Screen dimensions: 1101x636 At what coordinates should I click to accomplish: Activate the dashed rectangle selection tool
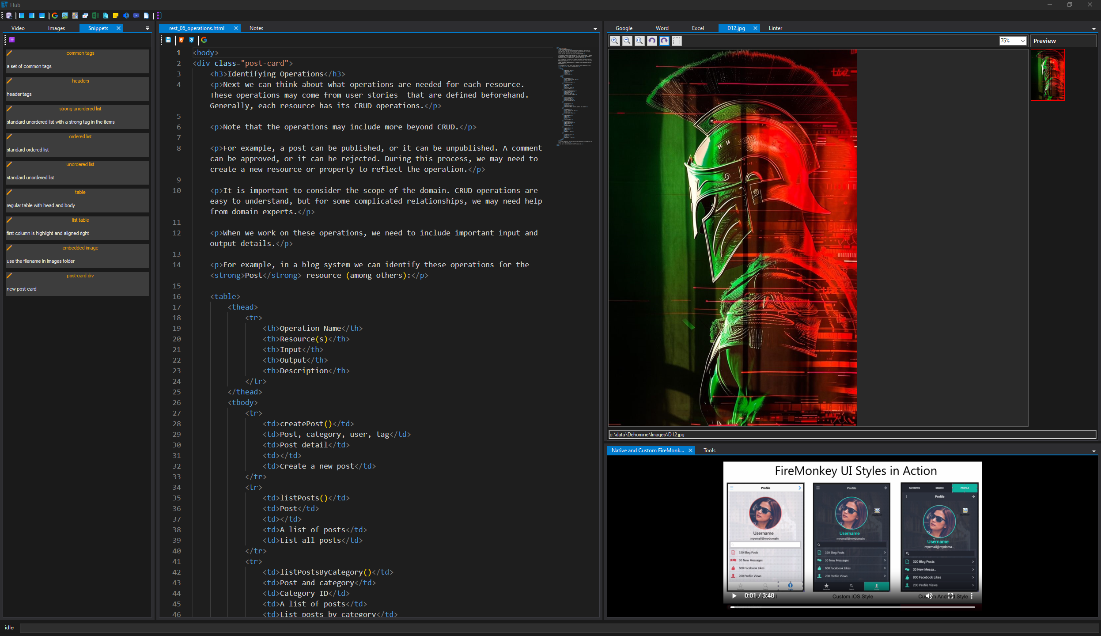(677, 41)
